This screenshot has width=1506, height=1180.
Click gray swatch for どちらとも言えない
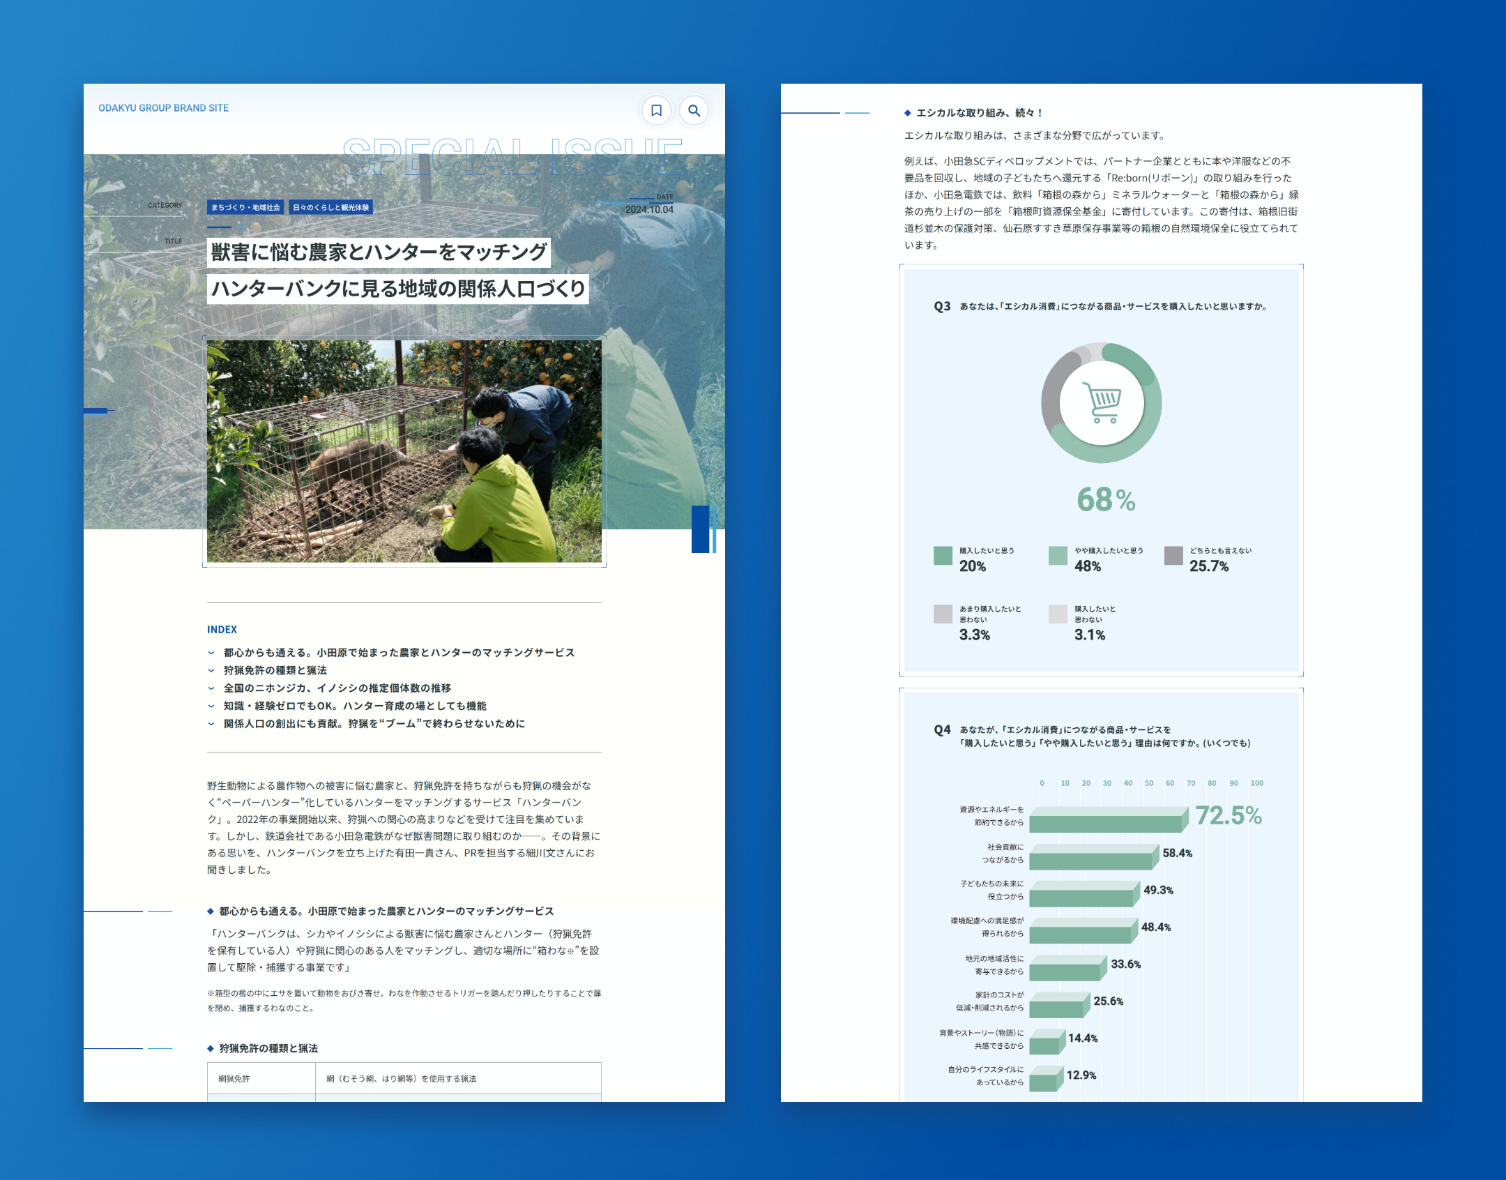(1173, 556)
